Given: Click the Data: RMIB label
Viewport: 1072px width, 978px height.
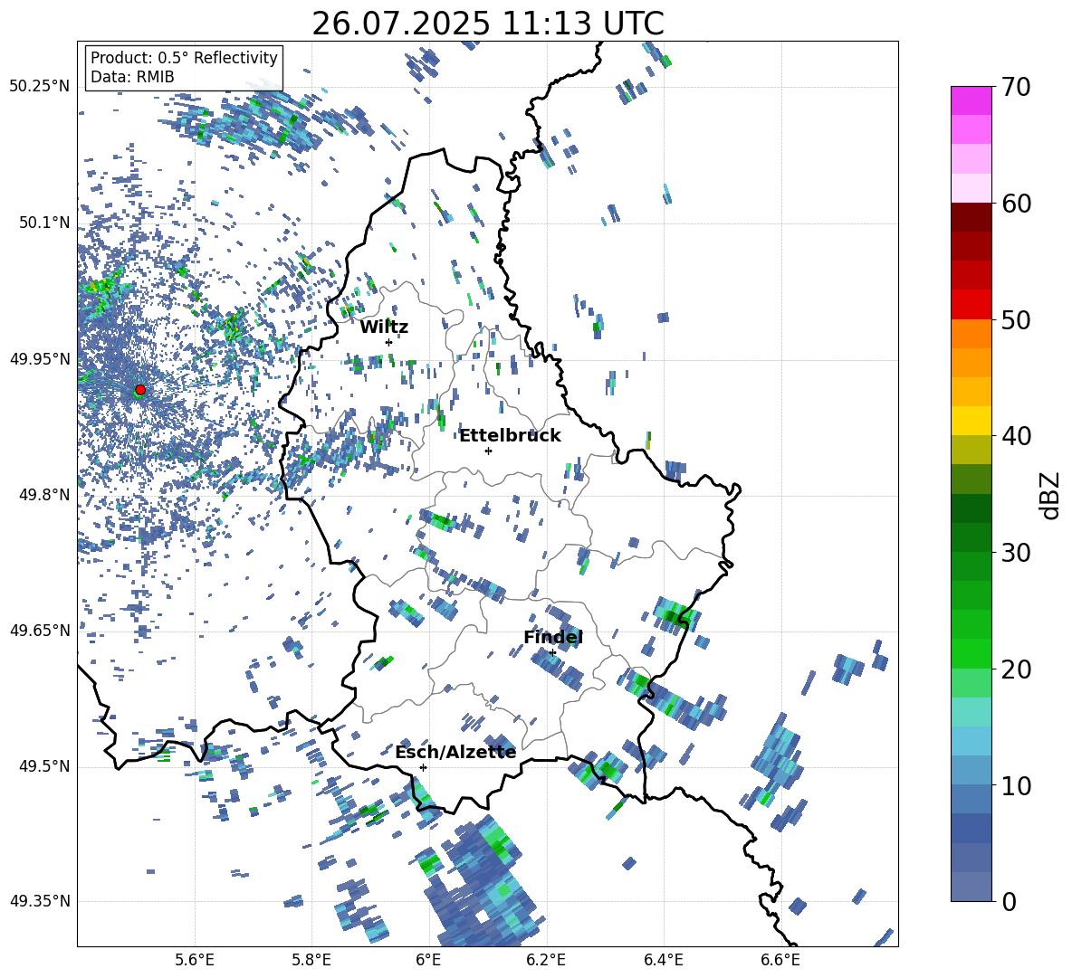Looking at the screenshot, I should point(132,77).
